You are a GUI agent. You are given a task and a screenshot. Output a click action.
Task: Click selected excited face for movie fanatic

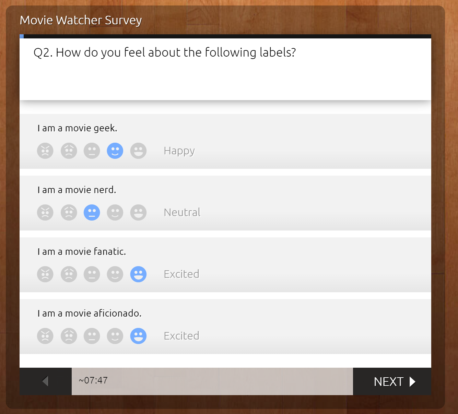point(138,274)
